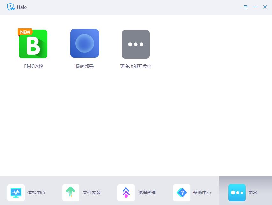272x205 pixels.
Task: Click the gray 更多功能开发中 dots icon
Action: point(136,44)
